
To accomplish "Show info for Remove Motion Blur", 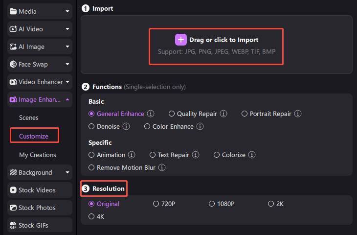I will coord(162,167).
